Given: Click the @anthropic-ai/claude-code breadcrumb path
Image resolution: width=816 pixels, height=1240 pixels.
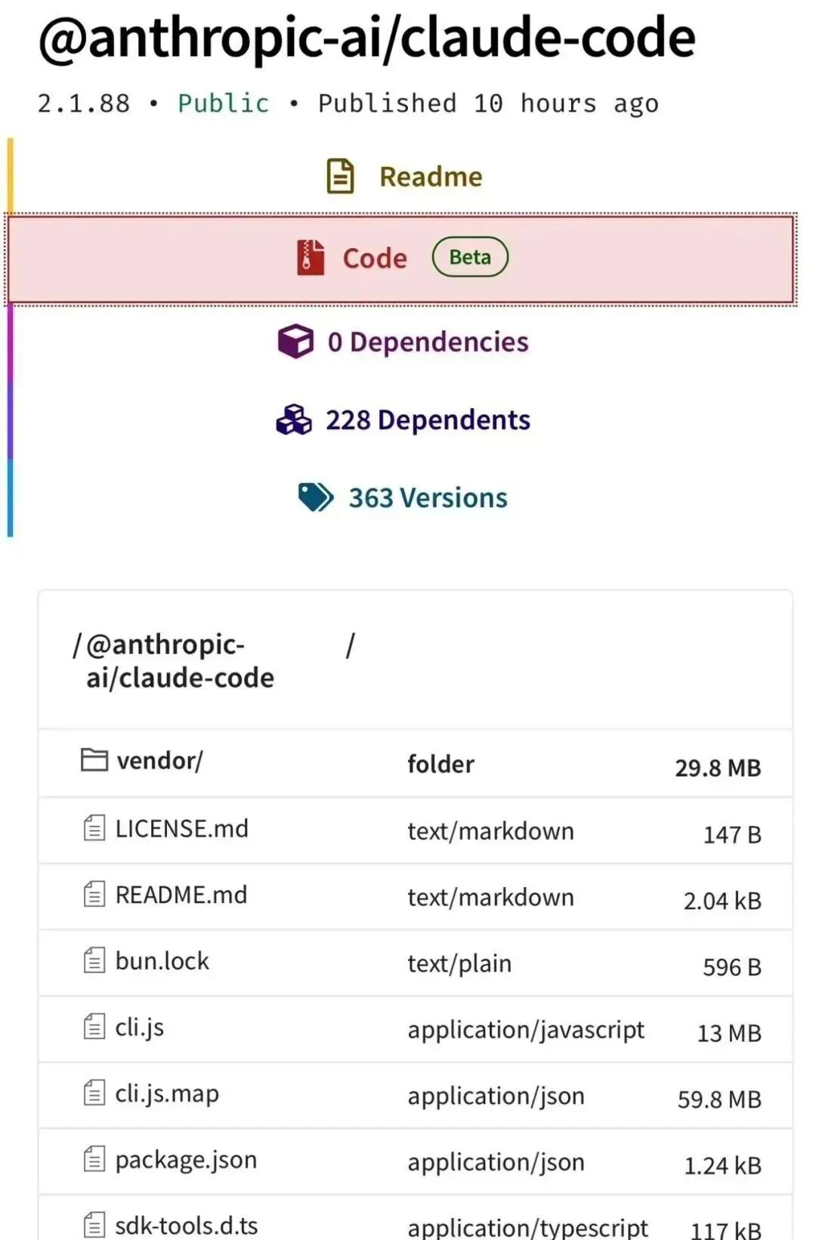Looking at the screenshot, I should click(180, 661).
